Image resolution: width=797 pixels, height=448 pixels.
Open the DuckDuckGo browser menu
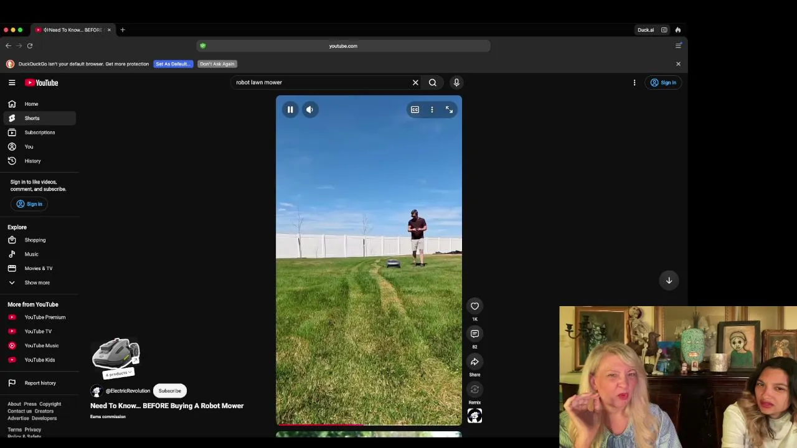pos(679,45)
